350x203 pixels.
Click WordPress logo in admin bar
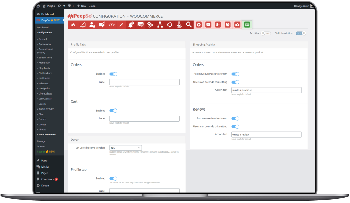[x=38, y=6]
